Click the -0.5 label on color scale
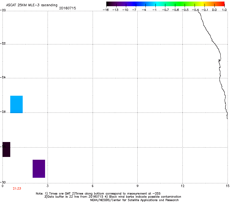Viewport: 230px width, 202px height. pos(185,10)
